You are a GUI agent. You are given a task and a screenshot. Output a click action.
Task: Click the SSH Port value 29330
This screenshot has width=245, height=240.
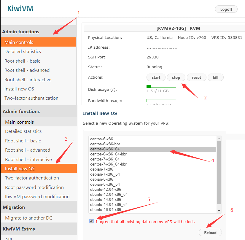pos(152,57)
